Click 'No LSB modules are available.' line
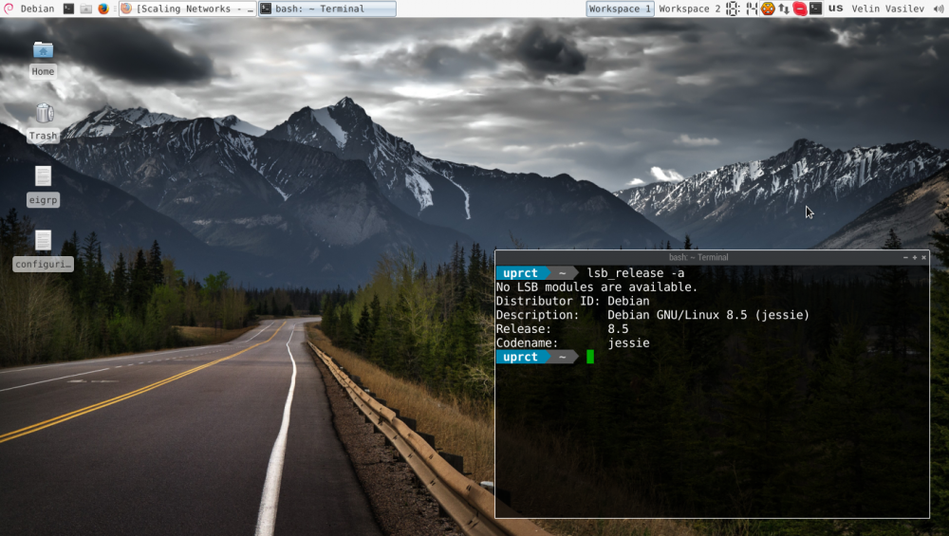 tap(597, 287)
